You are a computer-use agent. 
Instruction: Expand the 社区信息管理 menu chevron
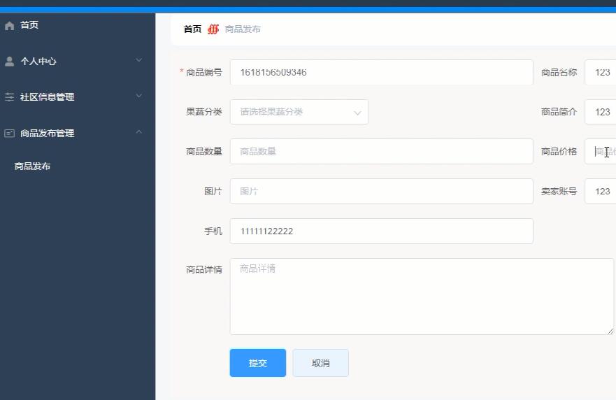click(x=138, y=96)
